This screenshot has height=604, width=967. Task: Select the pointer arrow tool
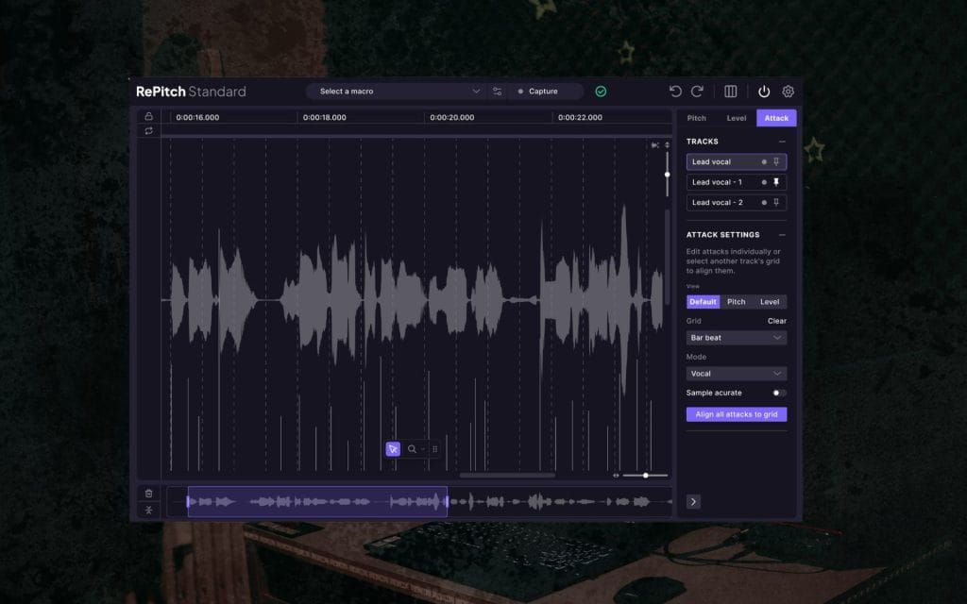(393, 449)
